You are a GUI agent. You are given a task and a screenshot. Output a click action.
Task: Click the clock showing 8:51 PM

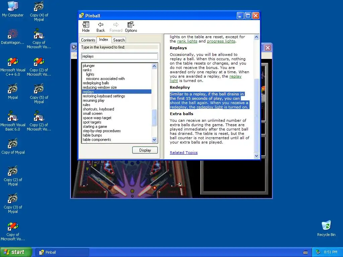[x=331, y=252]
